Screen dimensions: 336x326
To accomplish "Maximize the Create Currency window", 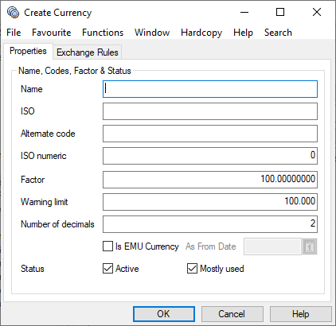I will coord(280,12).
